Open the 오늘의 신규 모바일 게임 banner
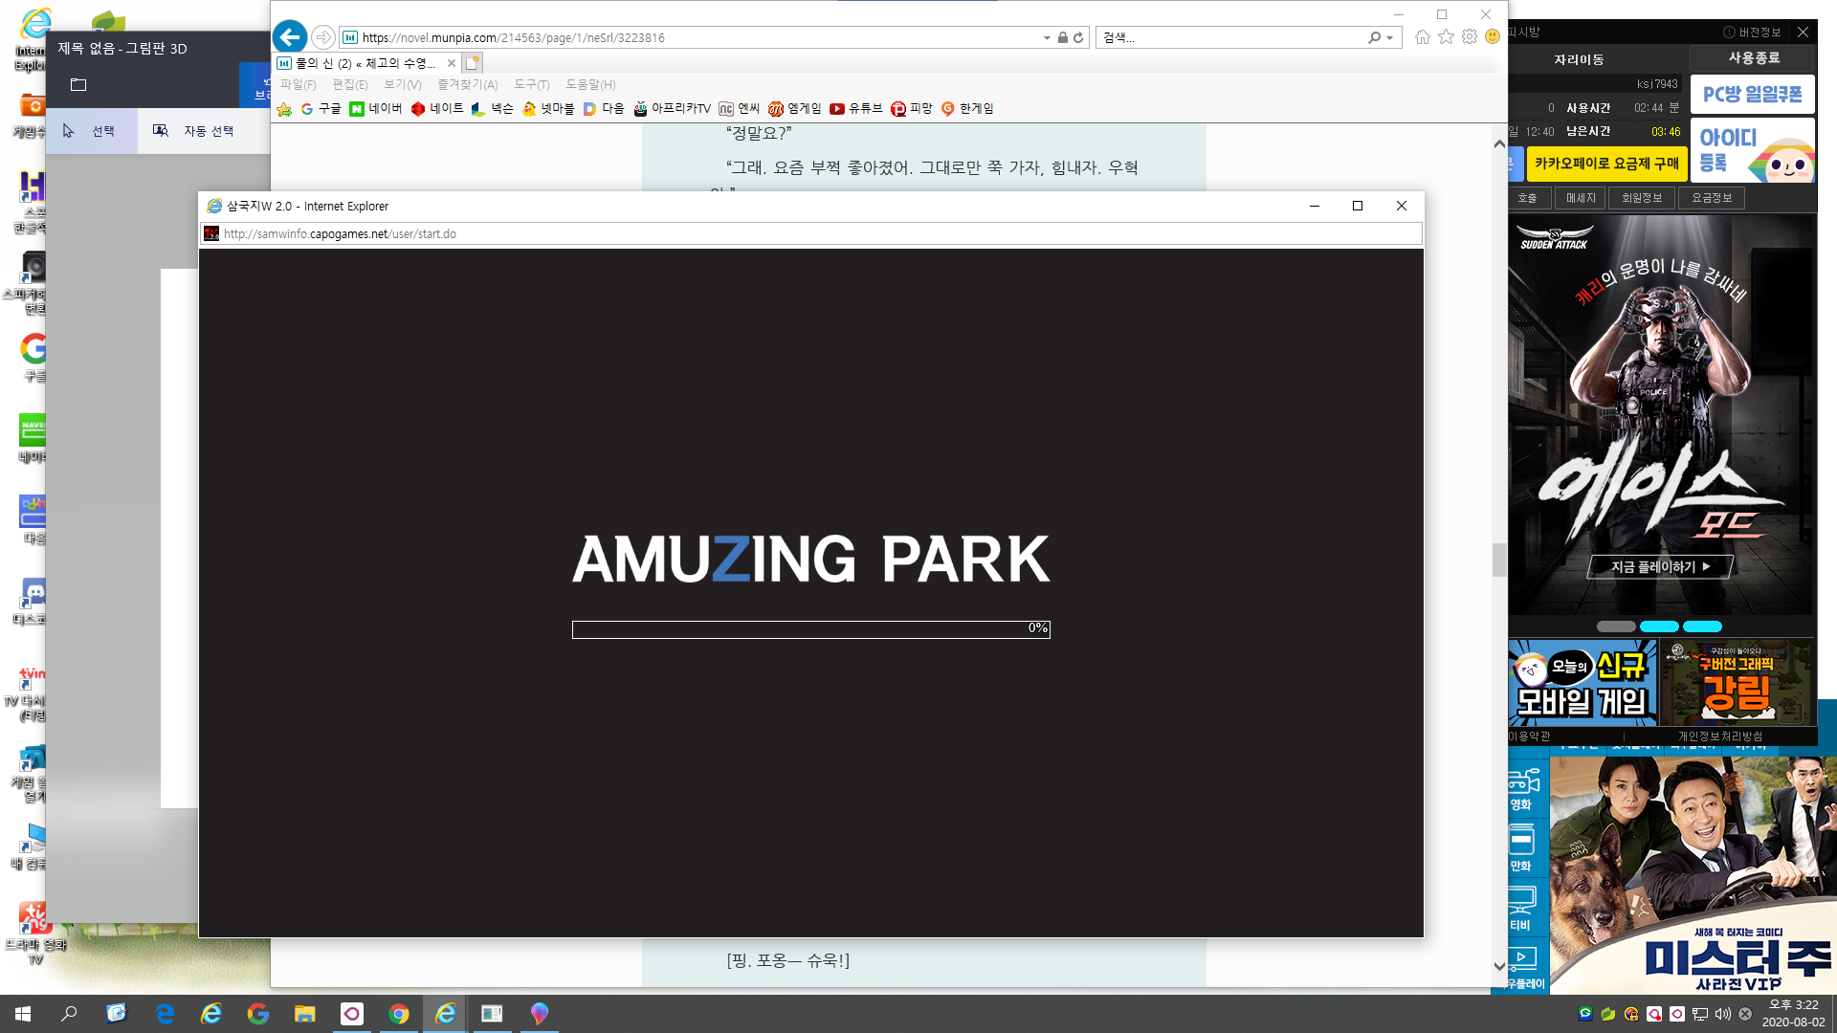 (1582, 684)
